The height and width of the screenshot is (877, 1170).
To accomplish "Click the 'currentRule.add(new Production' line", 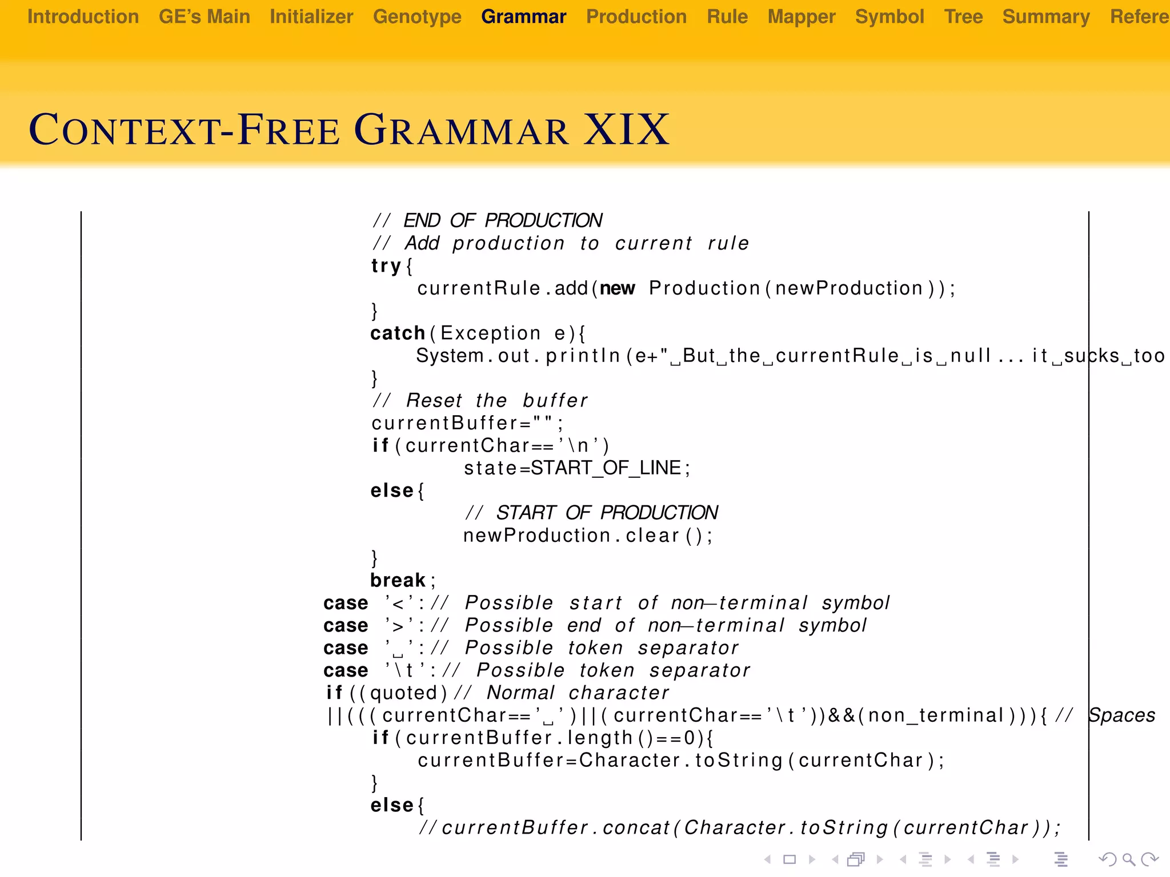I will coord(686,288).
